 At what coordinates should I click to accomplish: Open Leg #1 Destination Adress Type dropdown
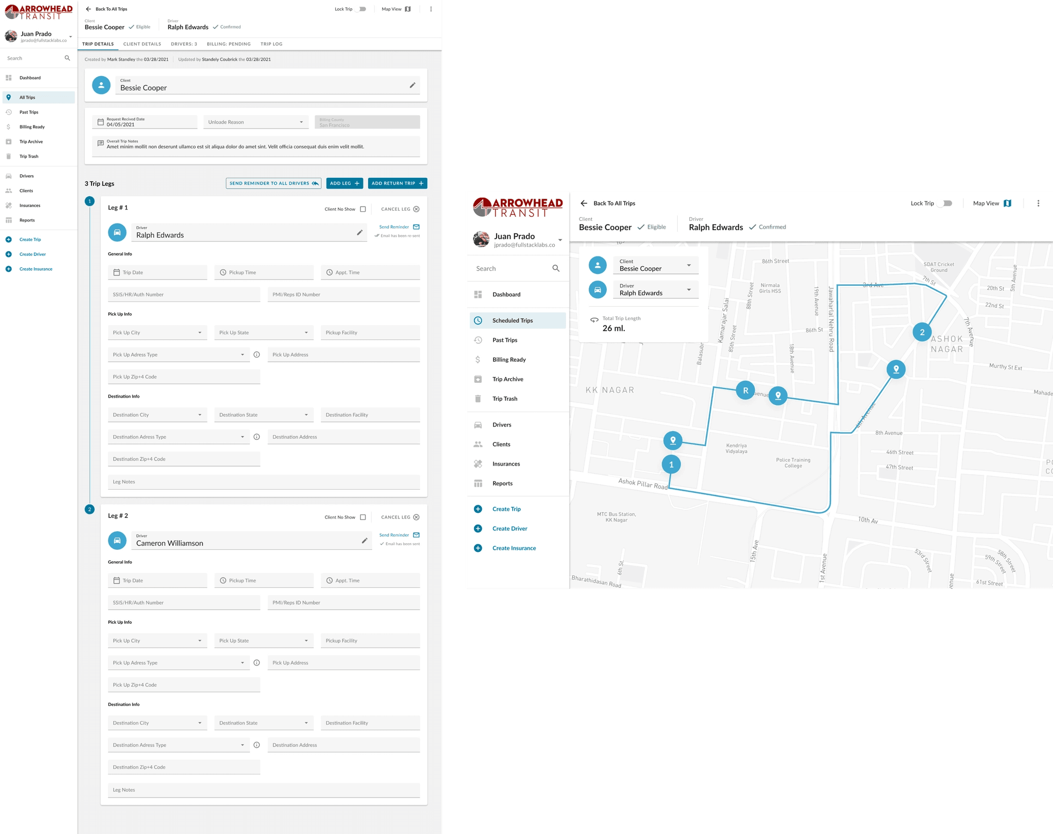[178, 437]
